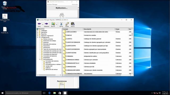The height and width of the screenshot is (95, 170).
Task: Open Business Manager menu in back window
Action: tap(52, 4)
